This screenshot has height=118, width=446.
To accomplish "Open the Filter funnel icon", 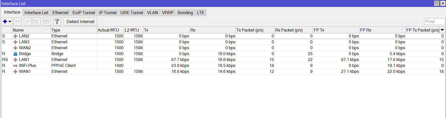I will tap(57, 22).
